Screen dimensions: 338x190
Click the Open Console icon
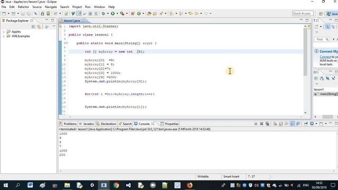tap(321, 124)
